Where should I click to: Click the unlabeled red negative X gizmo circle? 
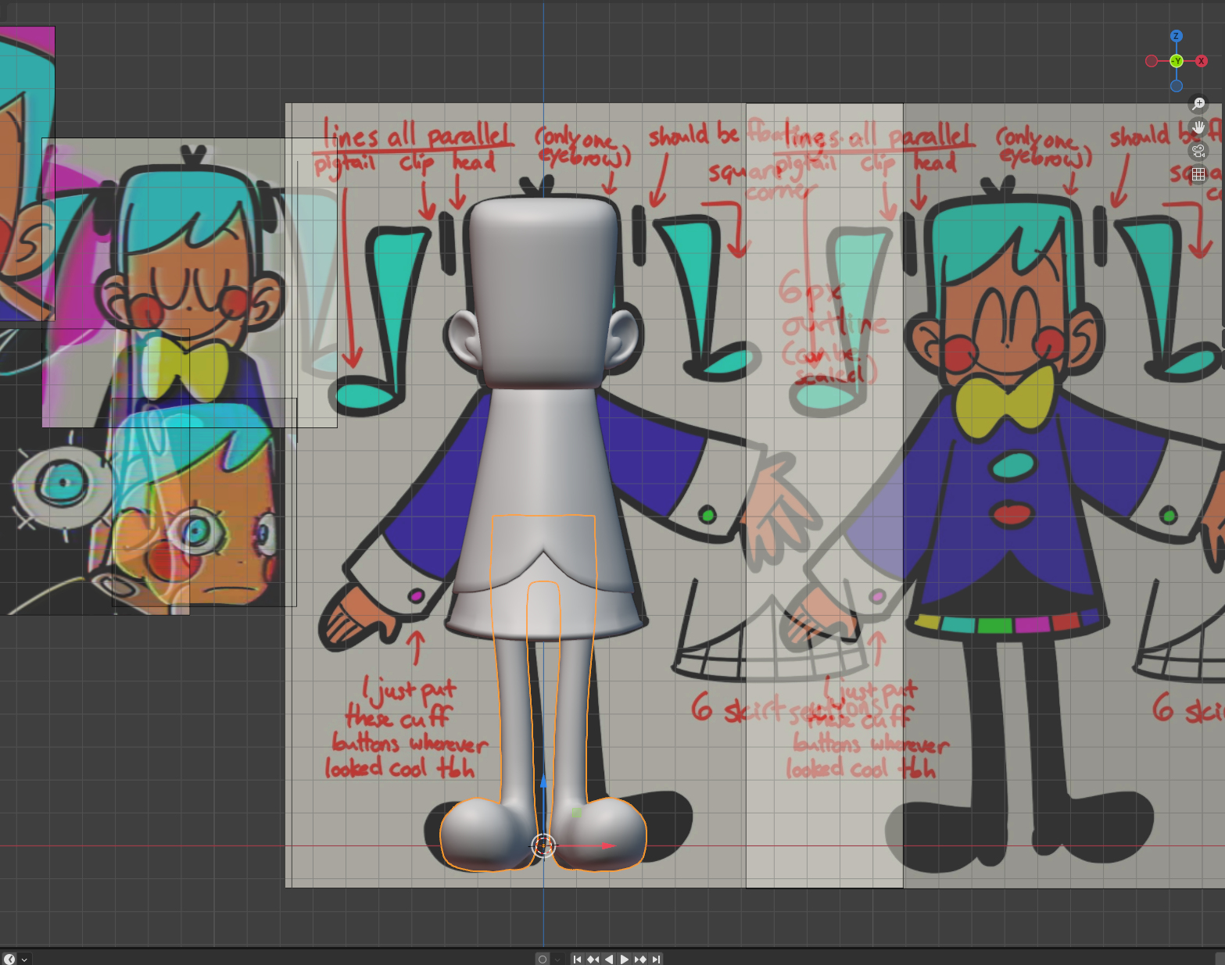point(1152,61)
